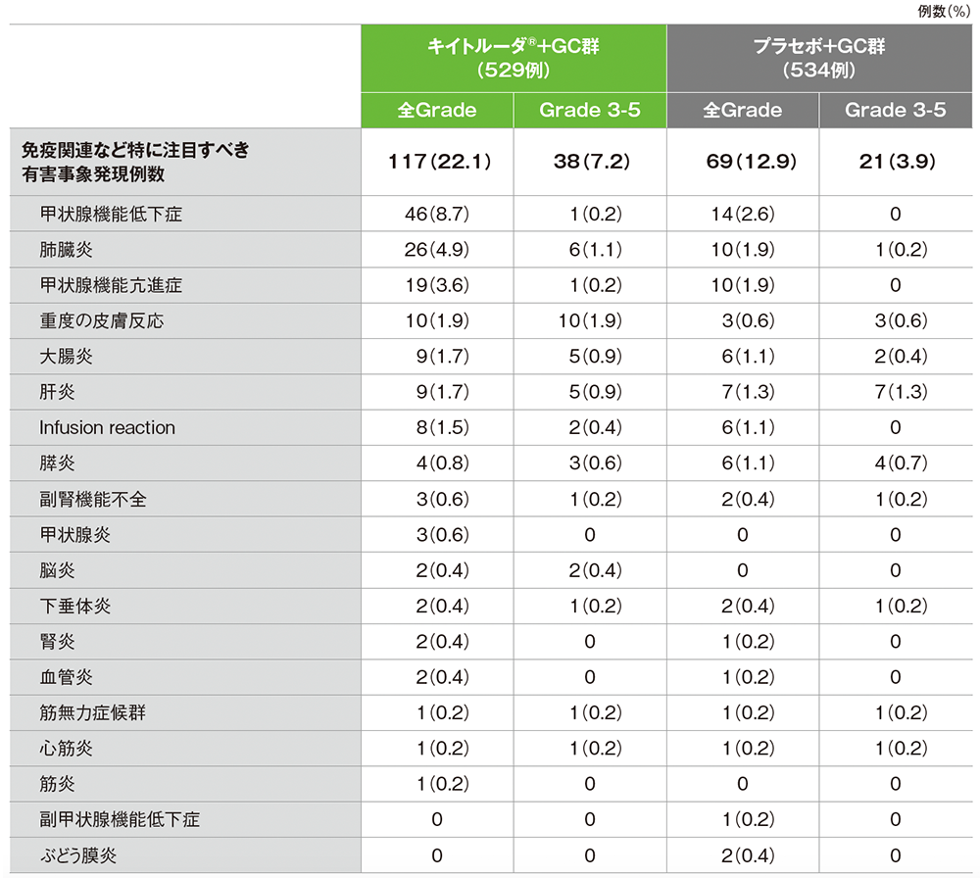
Task: Select the 筋無力症候群 row label
Action: click(92, 713)
